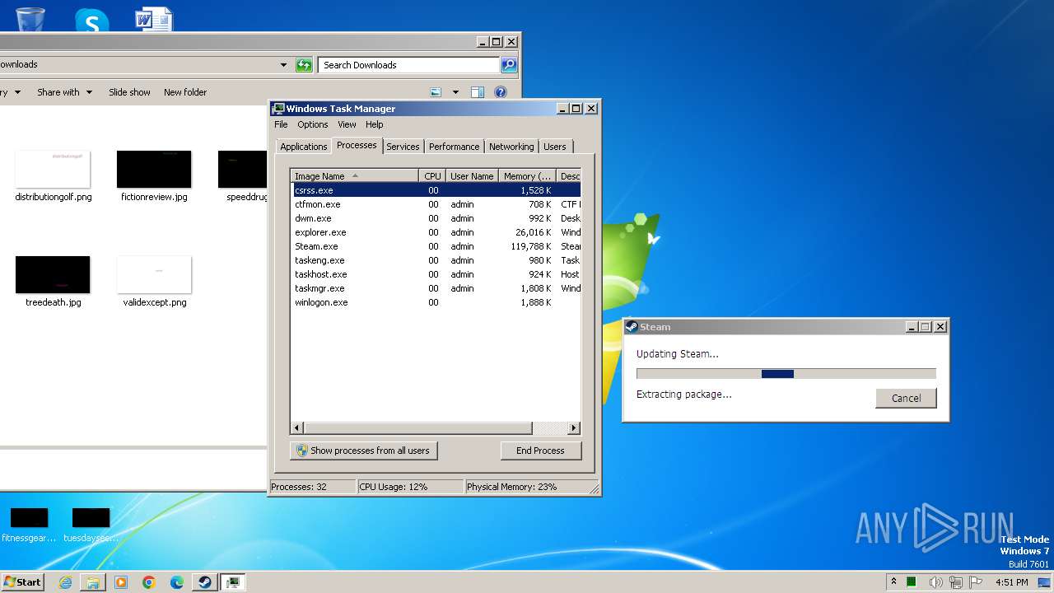Viewport: 1054px width, 593px height.
Task: Select the distributiongolf.png thumbnail
Action: [x=53, y=169]
